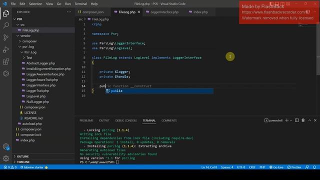This screenshot has width=320, height=180.
Task: Split the terminal pane
Action: 296,120
